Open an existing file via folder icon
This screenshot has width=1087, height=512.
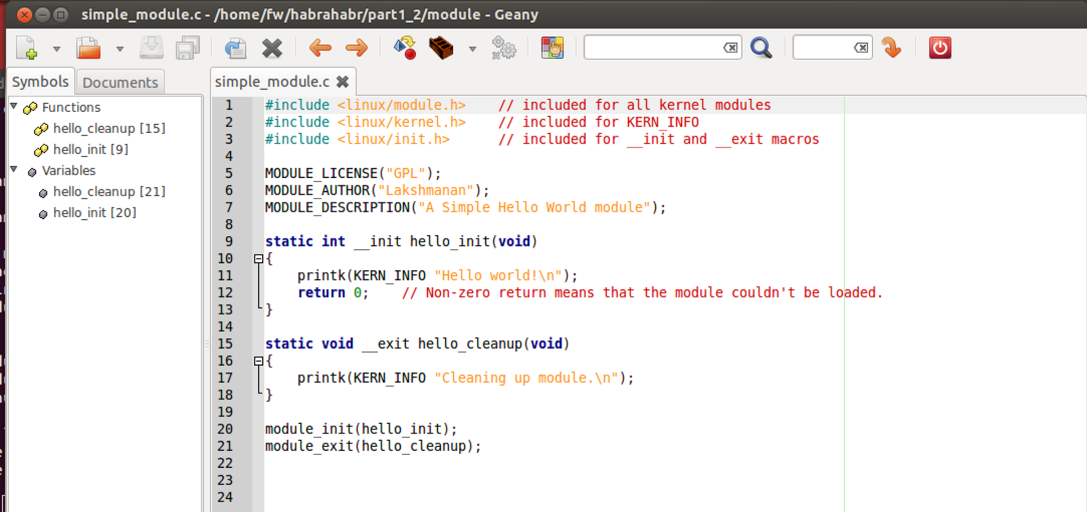point(88,48)
